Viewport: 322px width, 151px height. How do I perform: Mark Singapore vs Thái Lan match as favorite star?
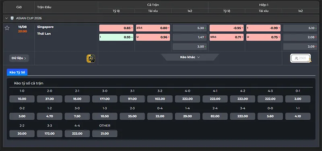click(7, 28)
